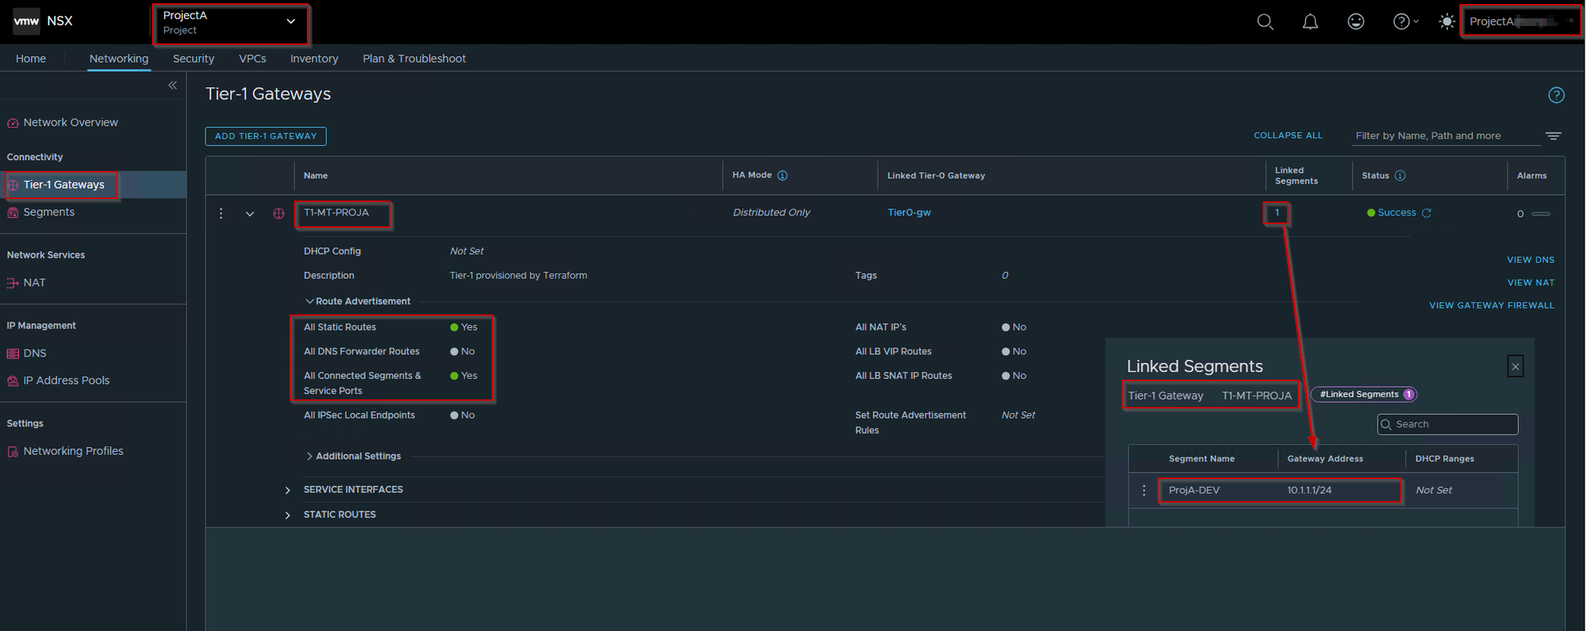
Task: Click the ADD TIER-1 GATEWAY button
Action: (x=266, y=136)
